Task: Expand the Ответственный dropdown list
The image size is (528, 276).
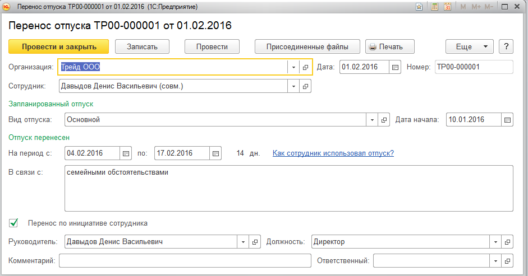Action: [495, 261]
